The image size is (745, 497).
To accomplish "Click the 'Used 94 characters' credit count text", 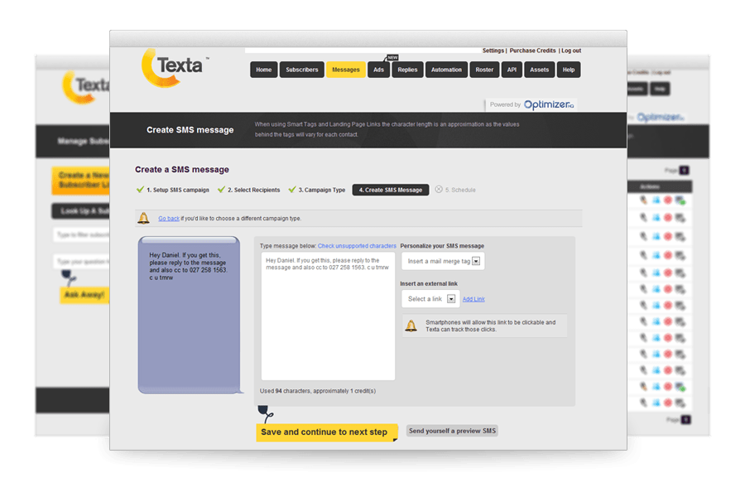I will pyautogui.click(x=318, y=391).
